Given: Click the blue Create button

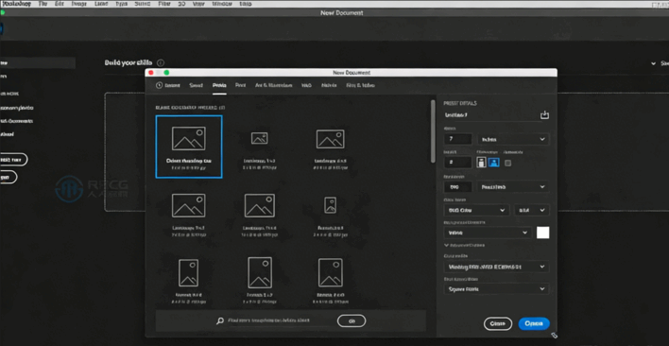Looking at the screenshot, I should point(534,323).
